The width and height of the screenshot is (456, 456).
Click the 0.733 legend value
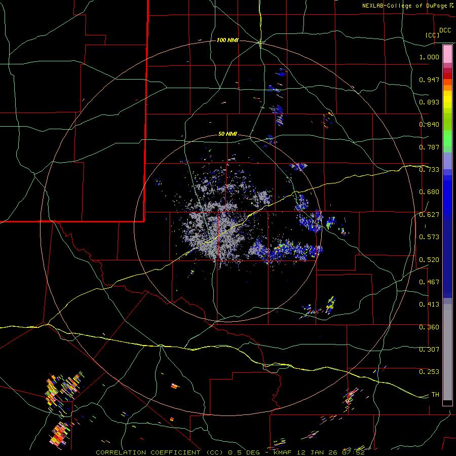coord(429,170)
